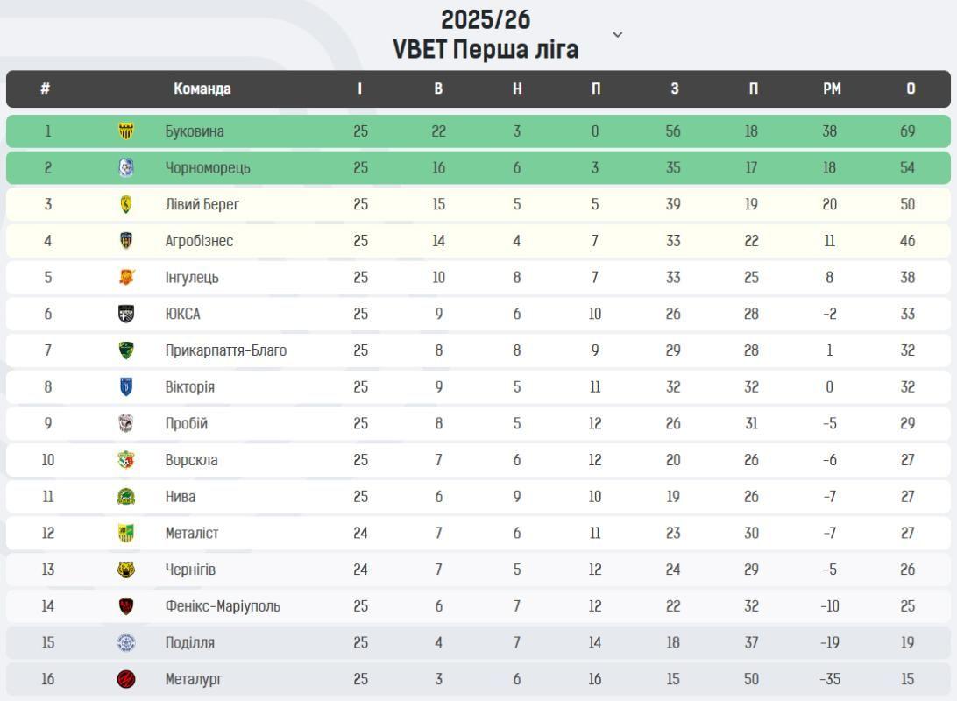This screenshot has width=957, height=701.
Task: Open the Прикарпаття-Благо team page
Action: pyautogui.click(x=225, y=350)
